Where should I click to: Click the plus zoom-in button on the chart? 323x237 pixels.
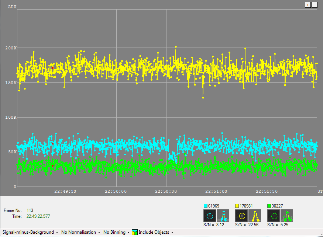pyautogui.click(x=308, y=5)
